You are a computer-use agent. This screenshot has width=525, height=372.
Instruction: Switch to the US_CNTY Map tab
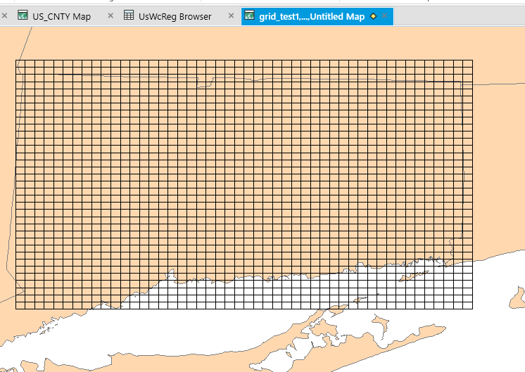(61, 16)
